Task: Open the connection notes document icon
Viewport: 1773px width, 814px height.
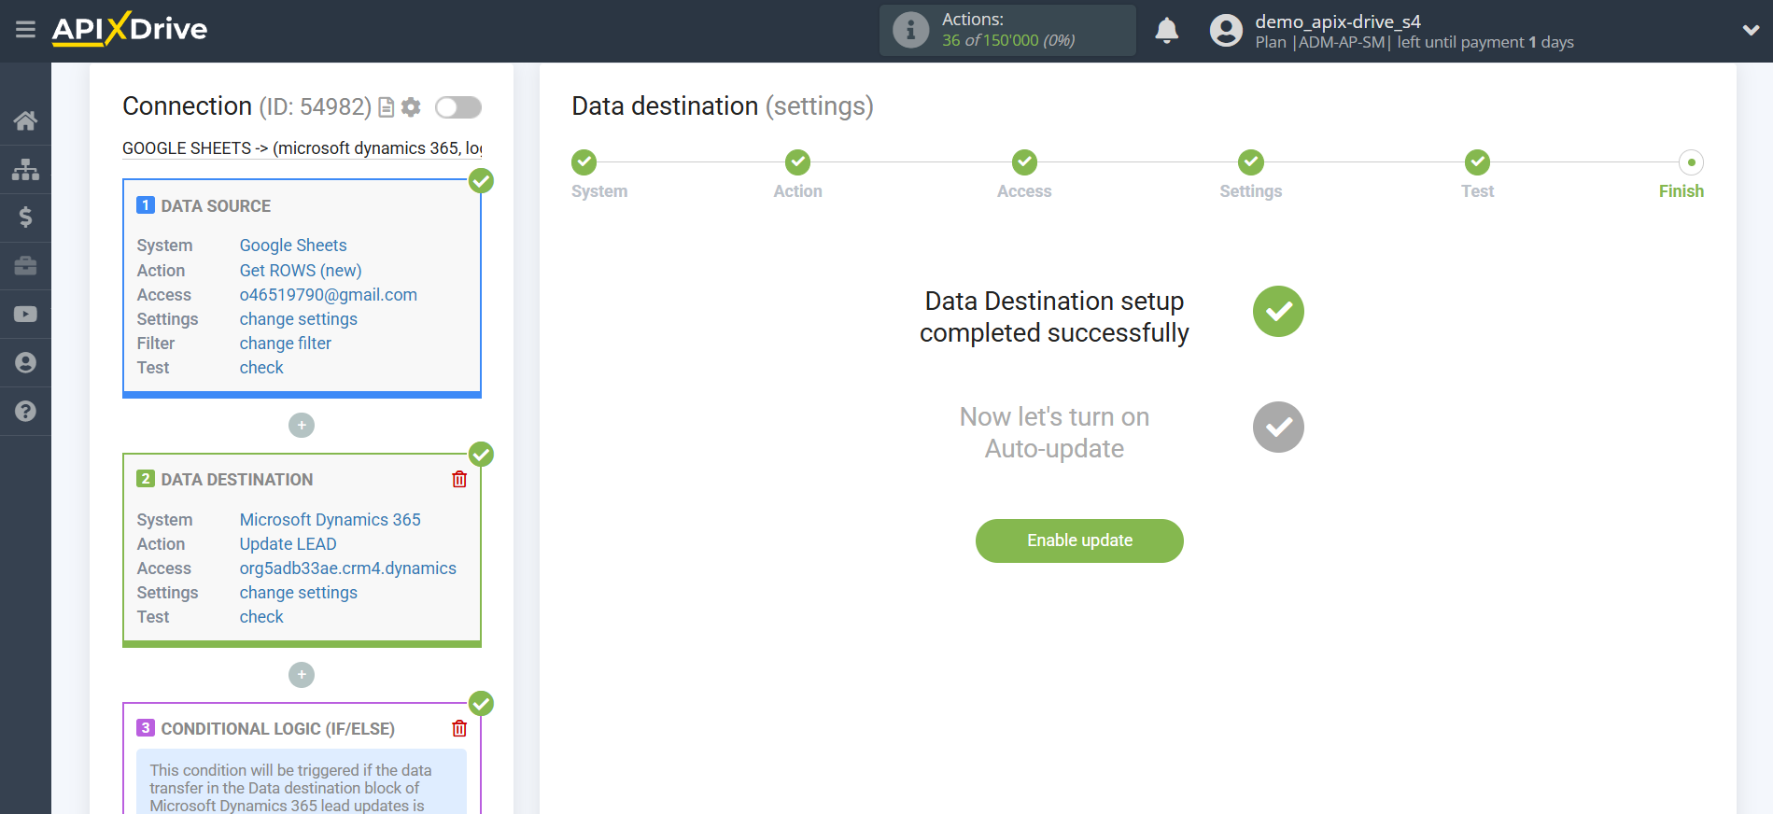Action: pyautogui.click(x=386, y=107)
